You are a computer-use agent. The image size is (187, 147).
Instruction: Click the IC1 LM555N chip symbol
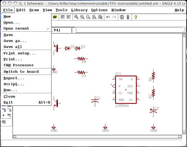click(126, 90)
